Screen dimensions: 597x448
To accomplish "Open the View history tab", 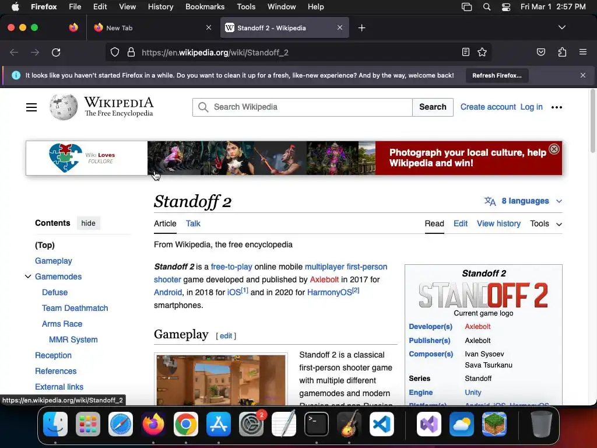I will pos(498,223).
